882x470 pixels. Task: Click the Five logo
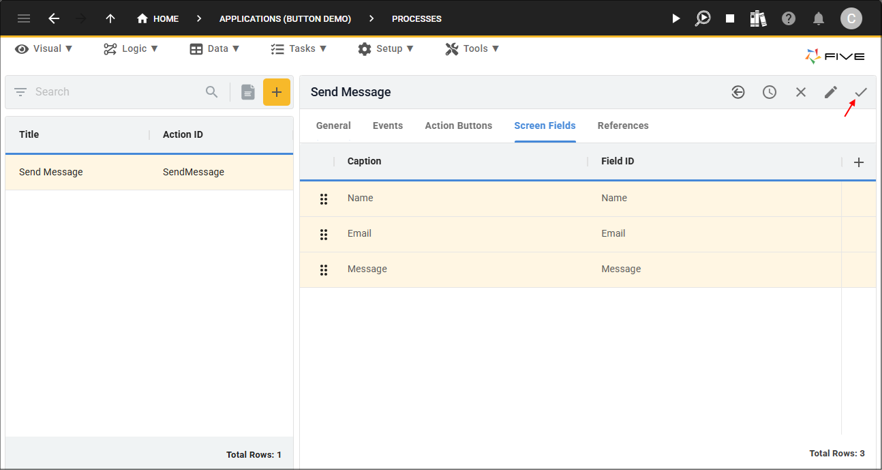834,57
